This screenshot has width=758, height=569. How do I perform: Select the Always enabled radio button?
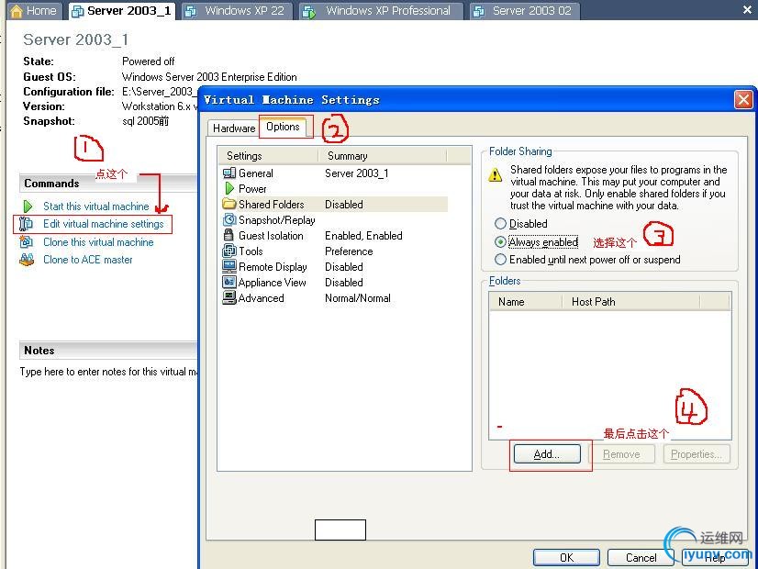click(500, 241)
